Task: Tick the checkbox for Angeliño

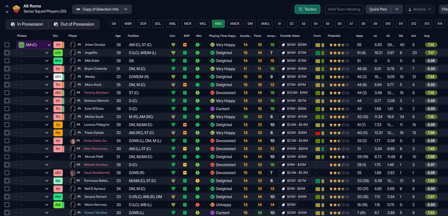Action: [7, 53]
